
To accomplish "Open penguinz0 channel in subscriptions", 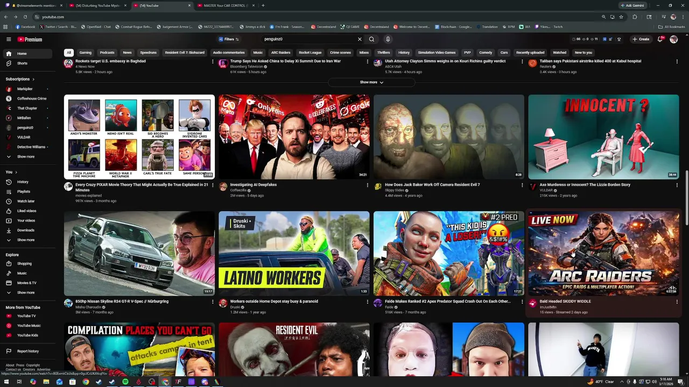I will [27, 128].
